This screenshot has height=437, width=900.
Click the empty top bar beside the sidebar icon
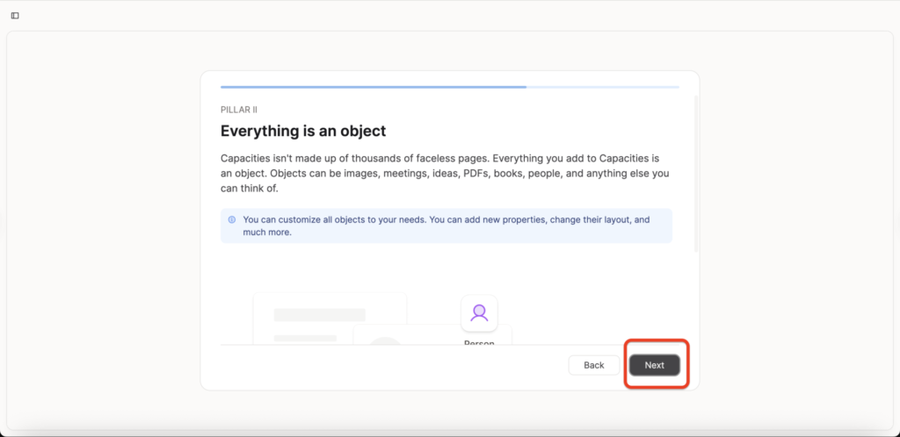(x=439, y=15)
